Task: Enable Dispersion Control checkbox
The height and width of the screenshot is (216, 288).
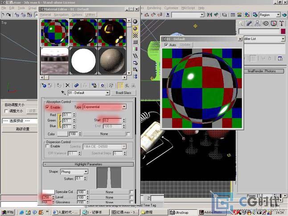Action: coord(48,146)
